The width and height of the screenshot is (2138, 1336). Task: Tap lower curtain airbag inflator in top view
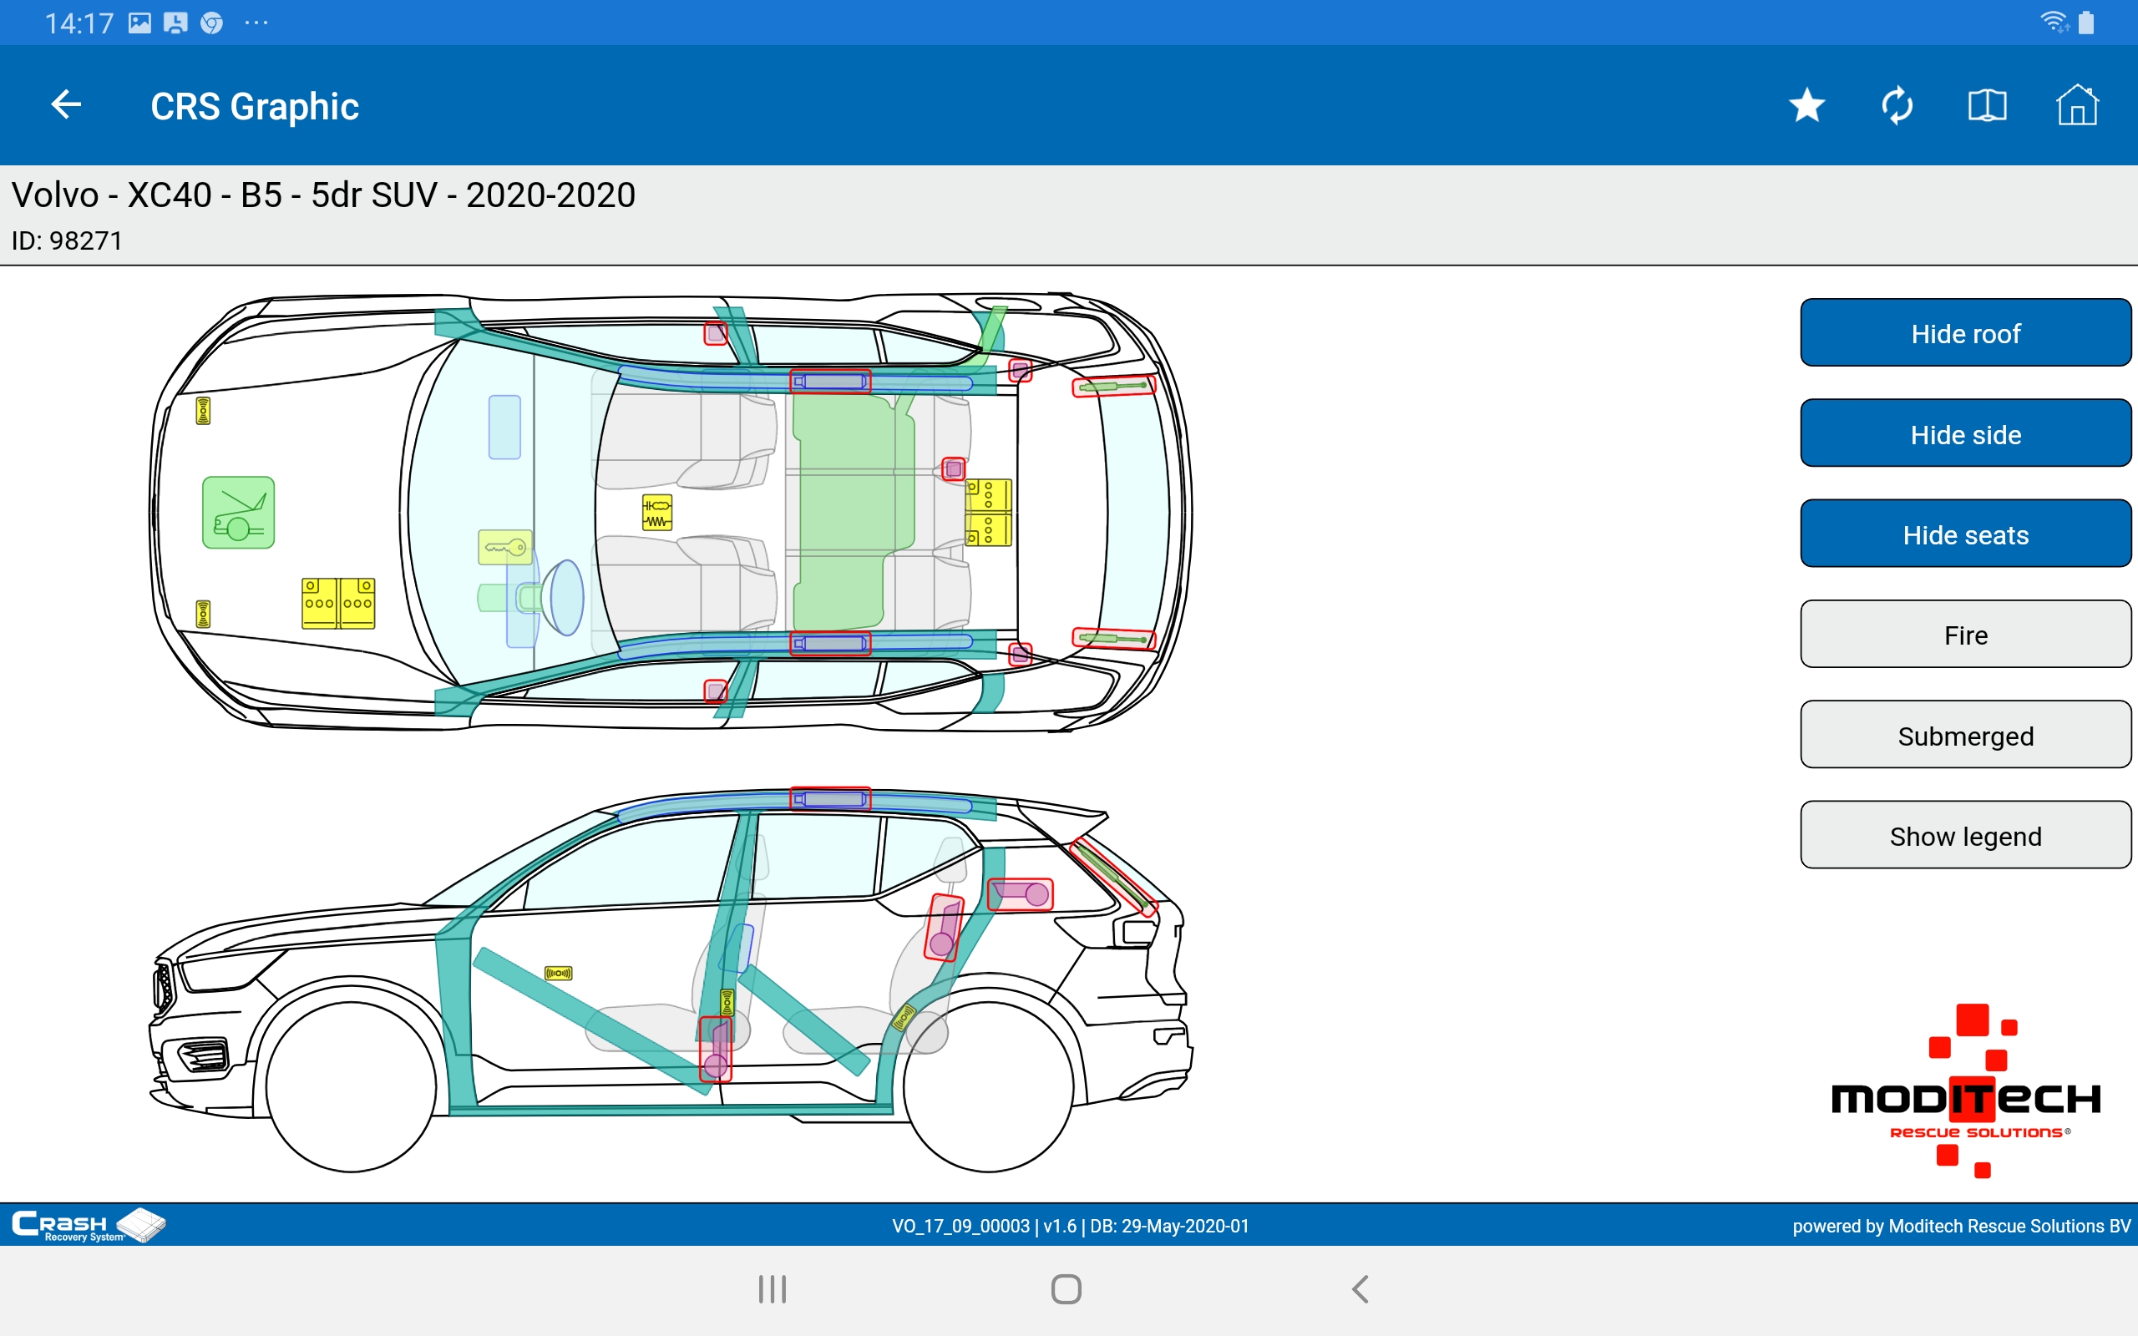[830, 643]
